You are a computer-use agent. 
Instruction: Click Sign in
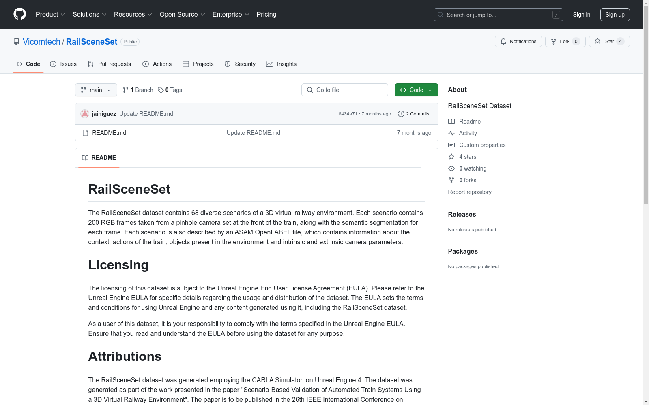point(582,15)
